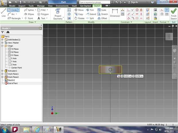Switch to the Inspect tab

[x=22, y=6]
